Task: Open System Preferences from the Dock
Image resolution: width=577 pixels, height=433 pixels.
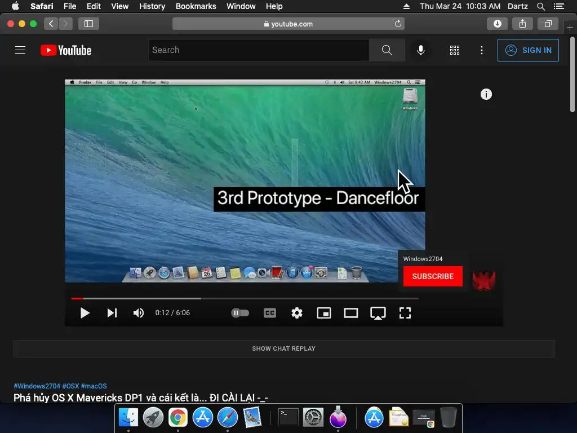Action: (x=313, y=417)
